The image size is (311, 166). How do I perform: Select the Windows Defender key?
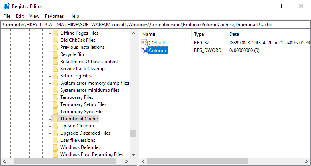point(80,147)
